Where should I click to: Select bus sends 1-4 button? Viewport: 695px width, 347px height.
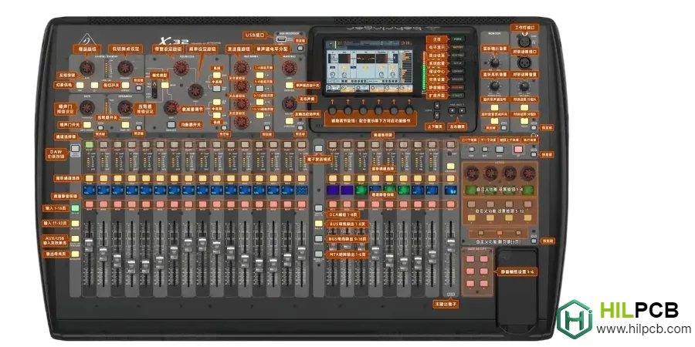click(259, 74)
